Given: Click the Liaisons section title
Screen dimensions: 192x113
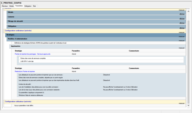Looking at the screenshot, I should (11, 17).
